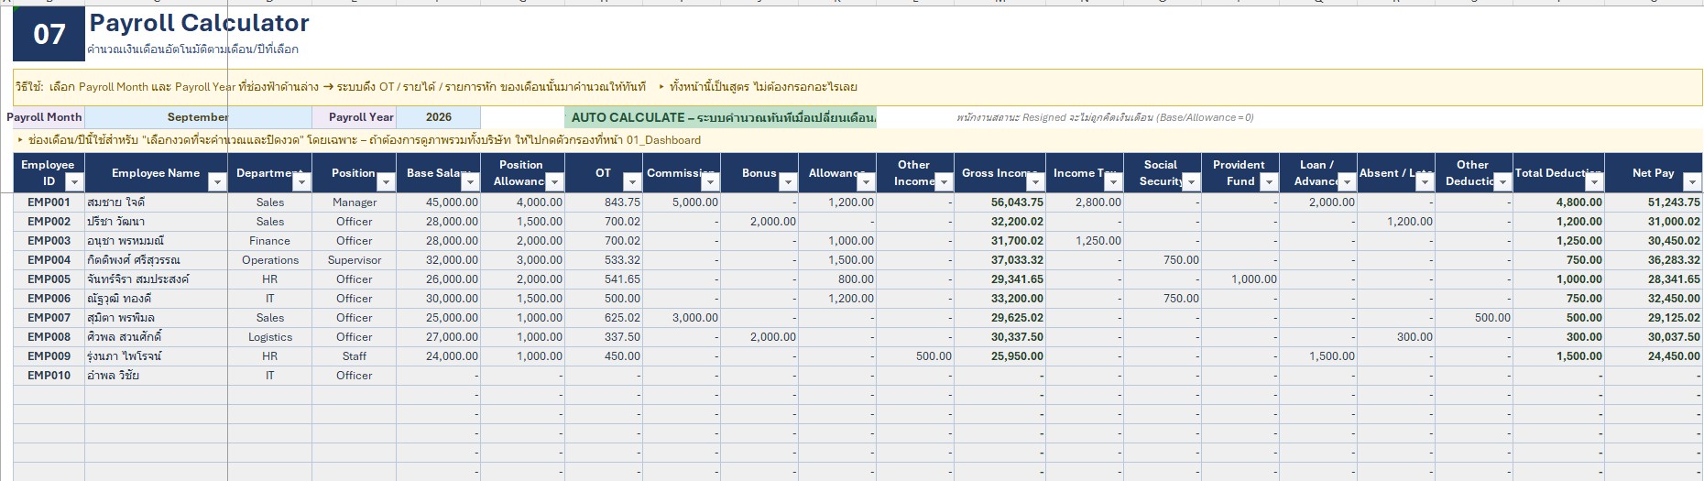The width and height of the screenshot is (1704, 481).
Task: Select commission 3,000.00 for EMP007
Action: pyautogui.click(x=682, y=318)
